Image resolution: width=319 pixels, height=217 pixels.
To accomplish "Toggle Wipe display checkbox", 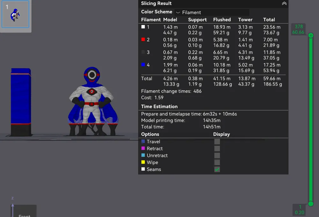I will pyautogui.click(x=217, y=162).
